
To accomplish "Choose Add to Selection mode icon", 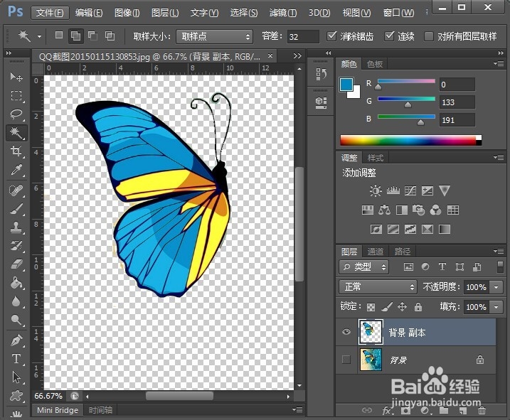I will (x=75, y=36).
